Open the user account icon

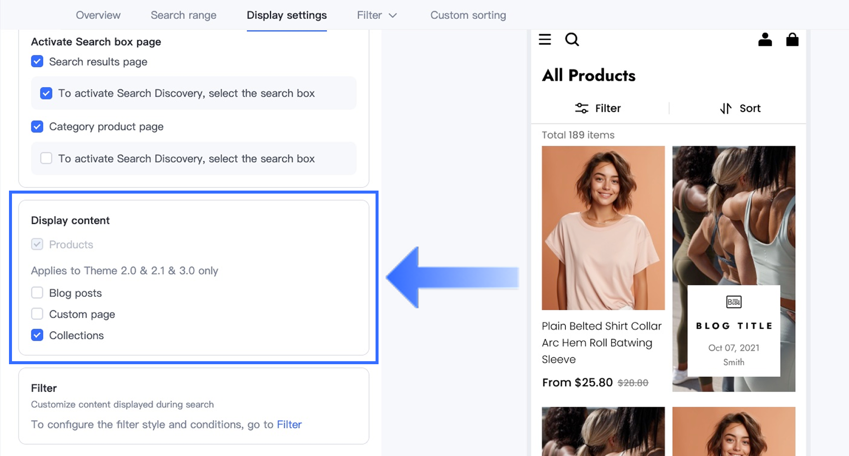coord(765,39)
